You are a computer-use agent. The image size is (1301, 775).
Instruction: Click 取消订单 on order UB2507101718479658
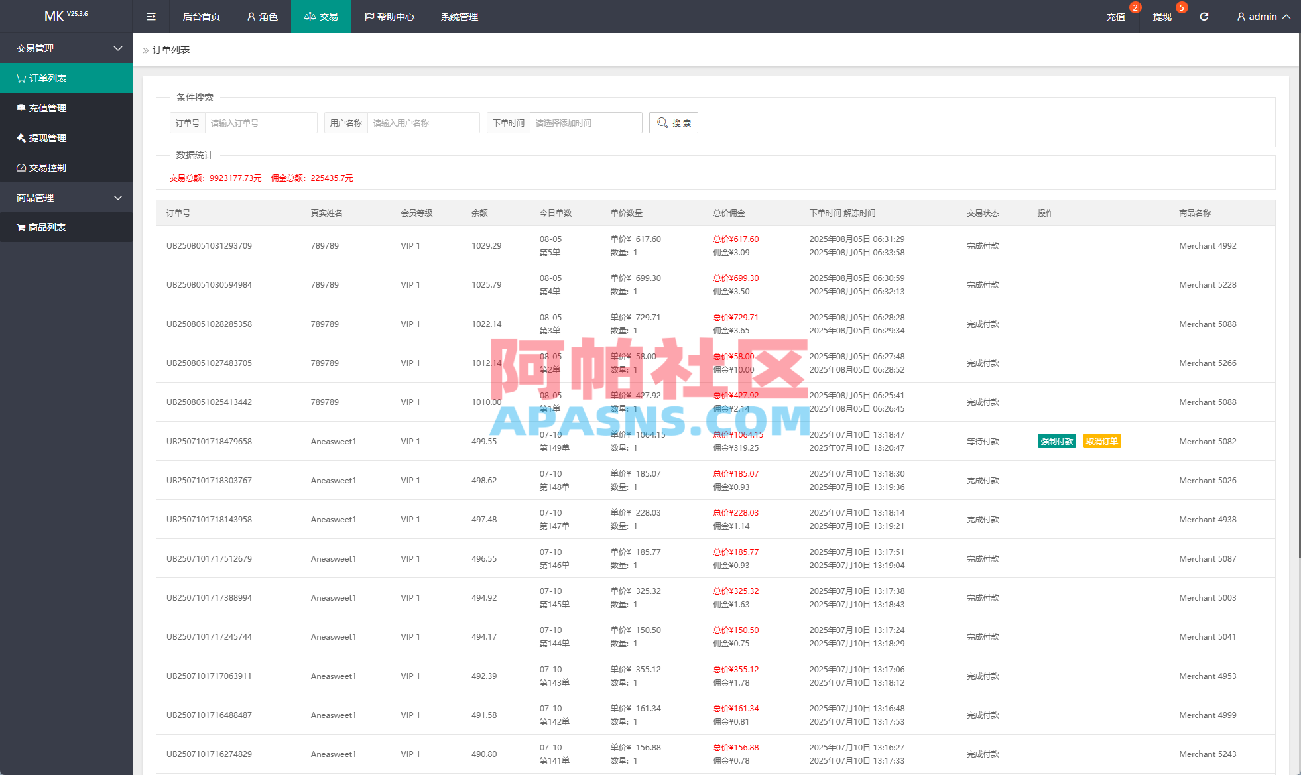1101,440
